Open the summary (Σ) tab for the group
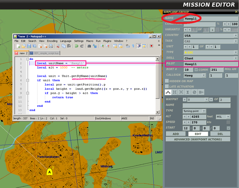This screenshot has width=239, height=188. [187, 92]
